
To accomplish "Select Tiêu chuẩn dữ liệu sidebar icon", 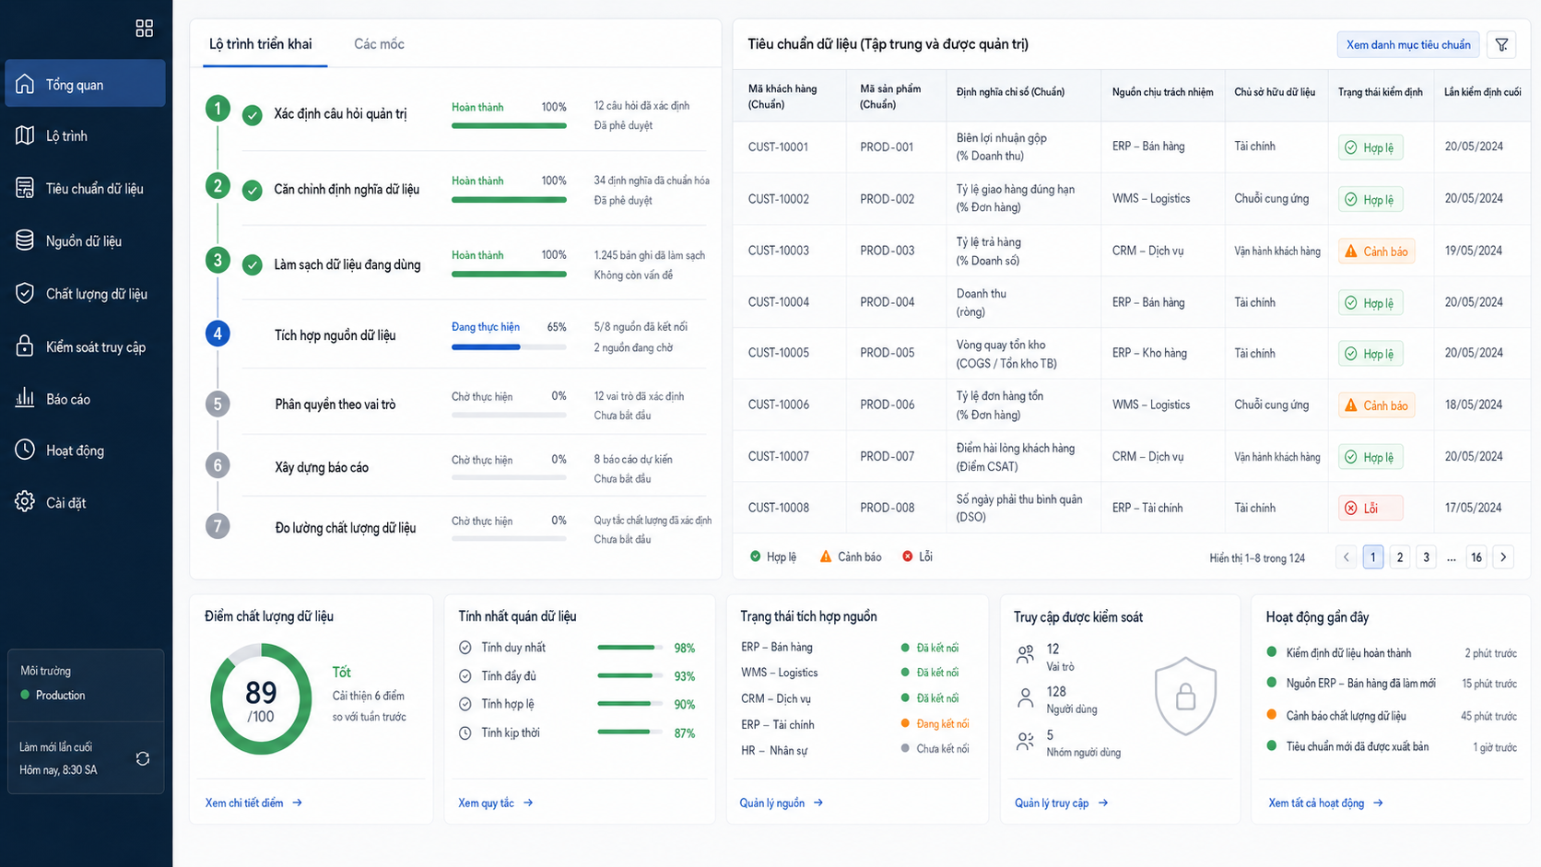I will [x=25, y=188].
